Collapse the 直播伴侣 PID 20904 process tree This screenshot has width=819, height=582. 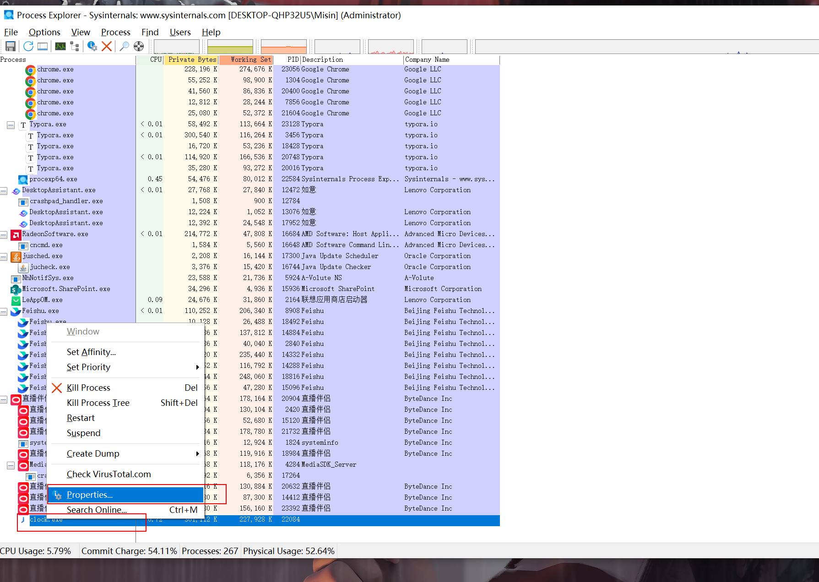point(4,399)
